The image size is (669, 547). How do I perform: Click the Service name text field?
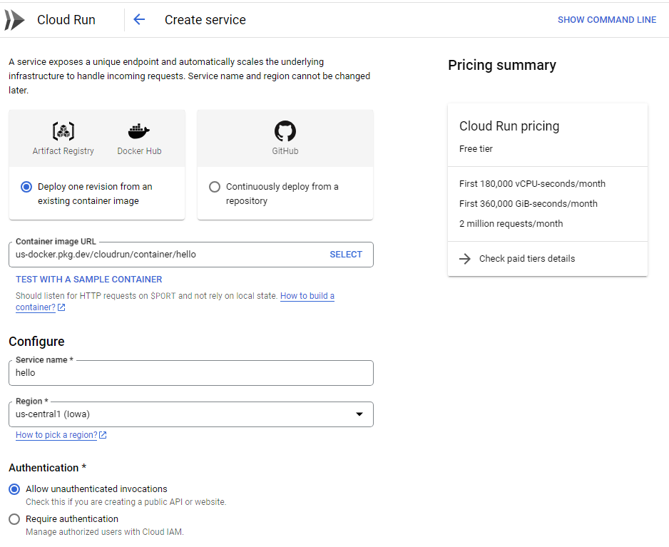pyautogui.click(x=190, y=373)
